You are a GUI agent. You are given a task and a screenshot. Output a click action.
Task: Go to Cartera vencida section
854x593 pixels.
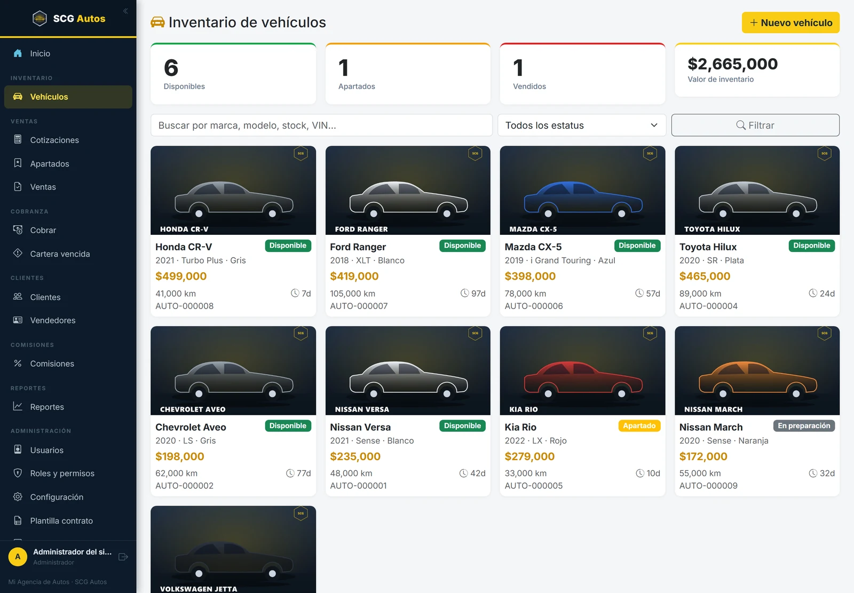coord(68,254)
